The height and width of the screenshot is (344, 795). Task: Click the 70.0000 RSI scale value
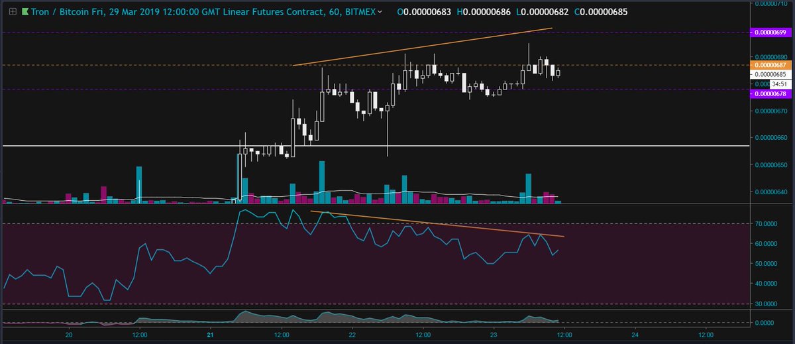767,224
